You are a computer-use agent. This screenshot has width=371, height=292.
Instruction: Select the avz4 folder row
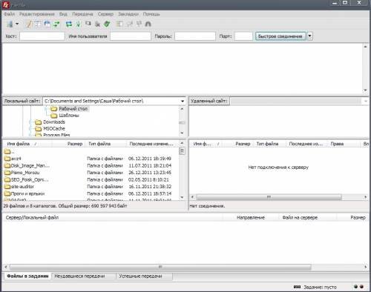(91, 159)
